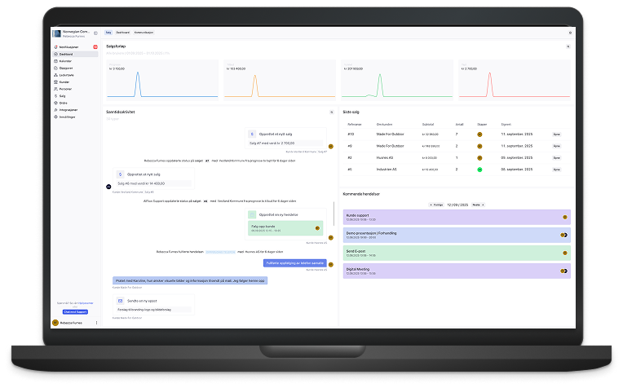Click Neste button in Kommende hendelser
The width and height of the screenshot is (623, 388).
478,205
